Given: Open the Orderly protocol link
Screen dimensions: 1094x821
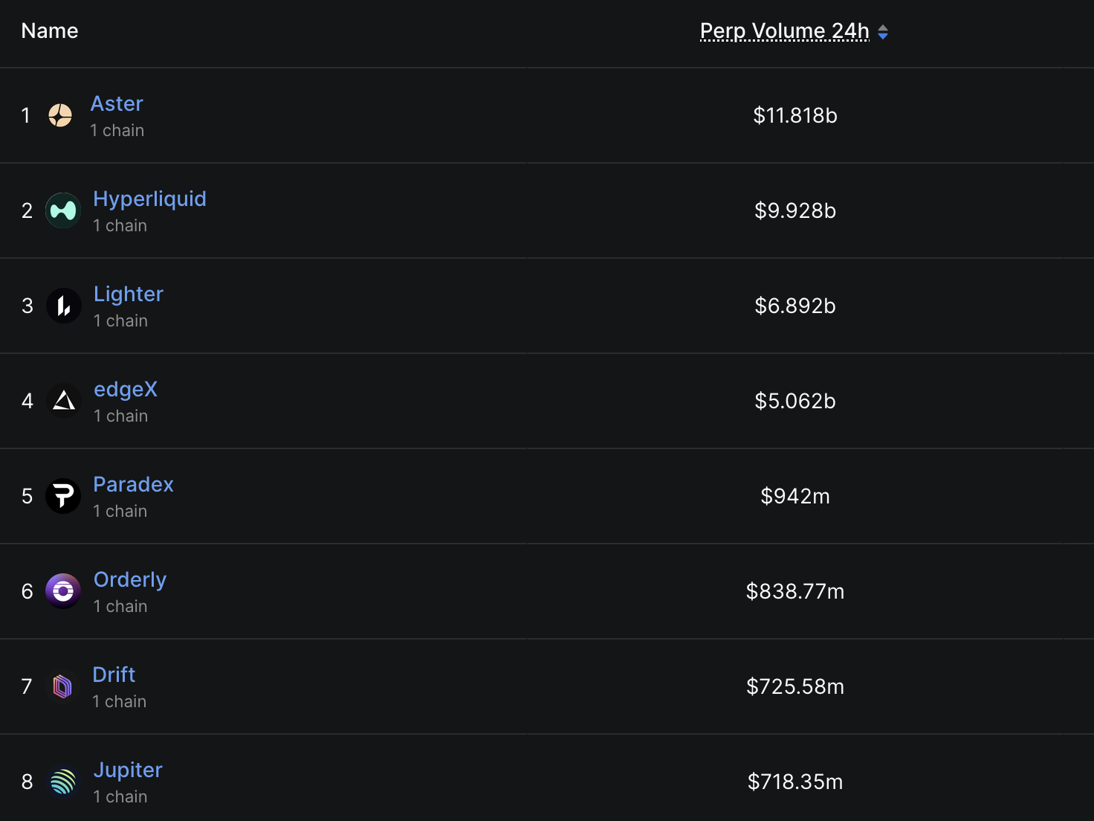Looking at the screenshot, I should [x=130, y=579].
